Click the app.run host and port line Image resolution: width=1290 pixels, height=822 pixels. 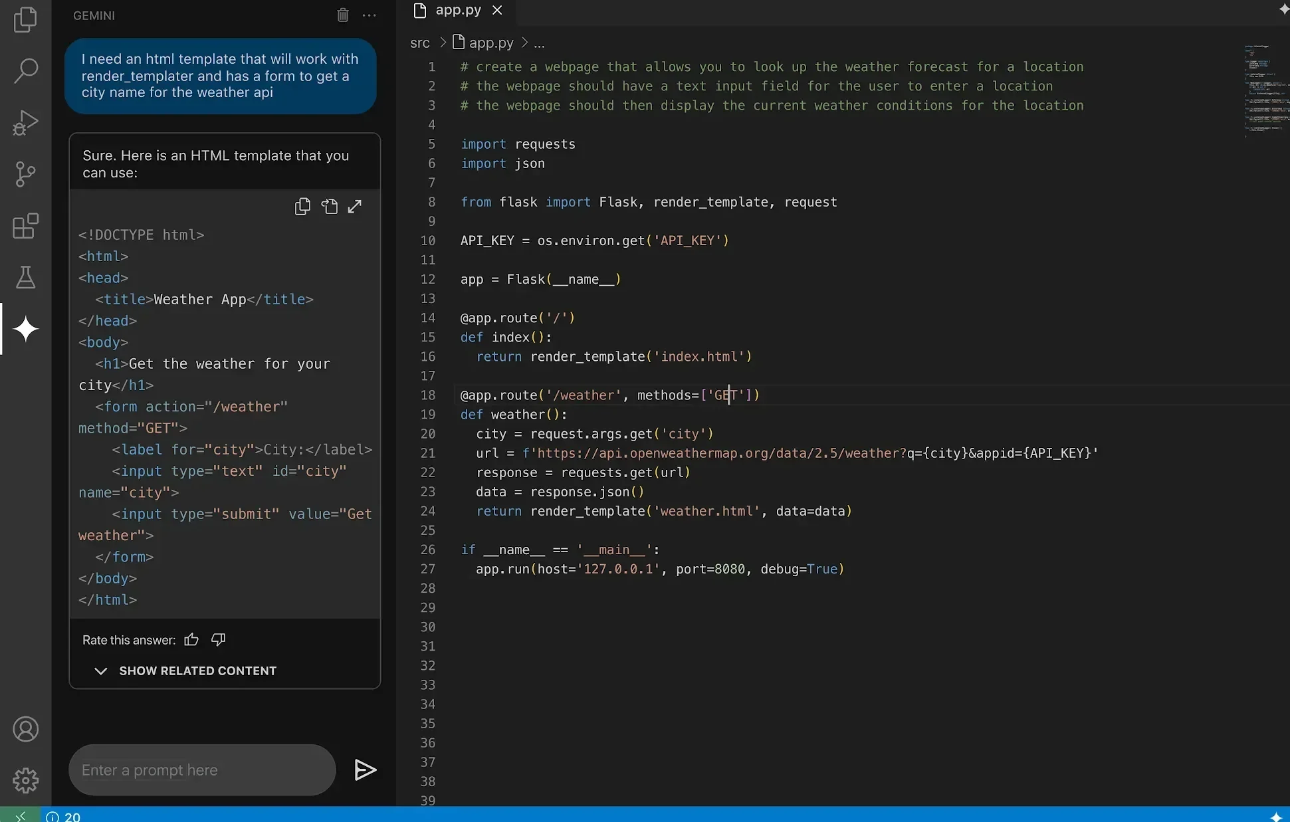click(659, 569)
